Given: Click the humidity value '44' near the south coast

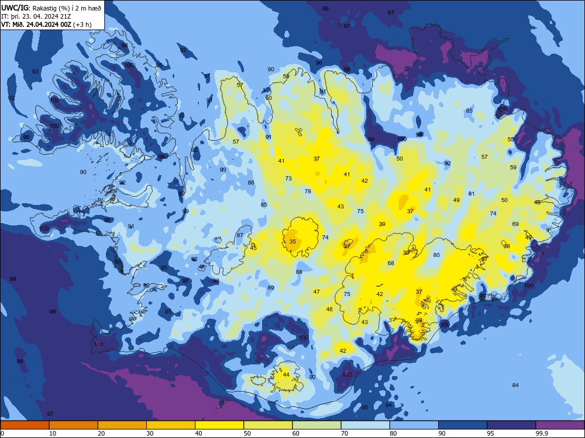Looking at the screenshot, I should [x=286, y=375].
